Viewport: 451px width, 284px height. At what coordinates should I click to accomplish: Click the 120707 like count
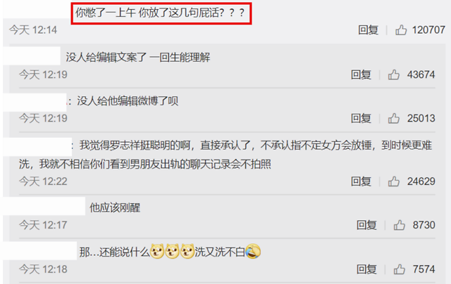click(x=428, y=30)
